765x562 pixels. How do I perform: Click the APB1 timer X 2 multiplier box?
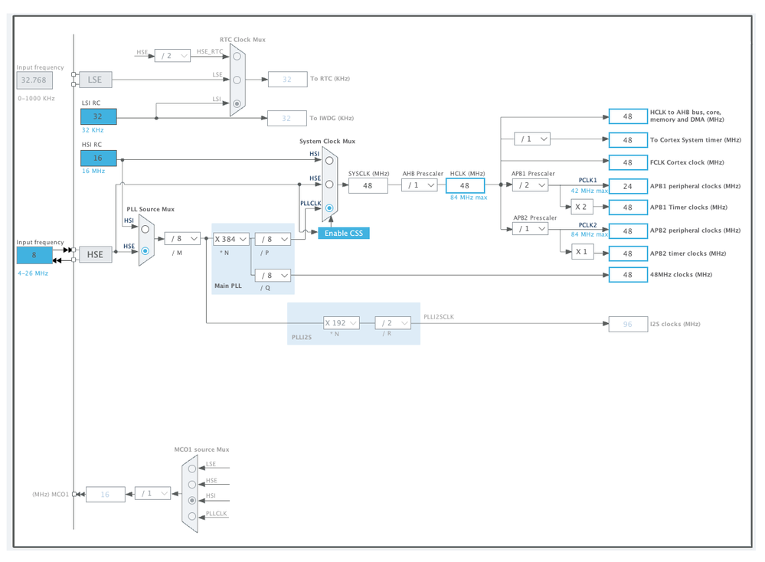tap(582, 207)
